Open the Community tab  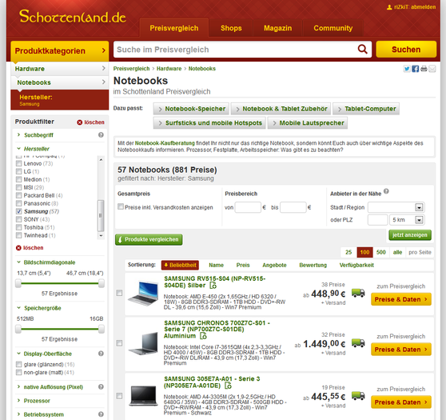[333, 28]
